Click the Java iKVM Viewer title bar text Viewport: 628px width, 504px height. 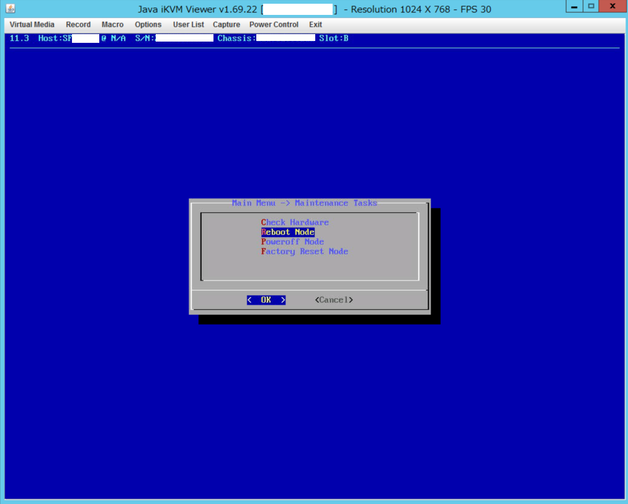coord(199,9)
